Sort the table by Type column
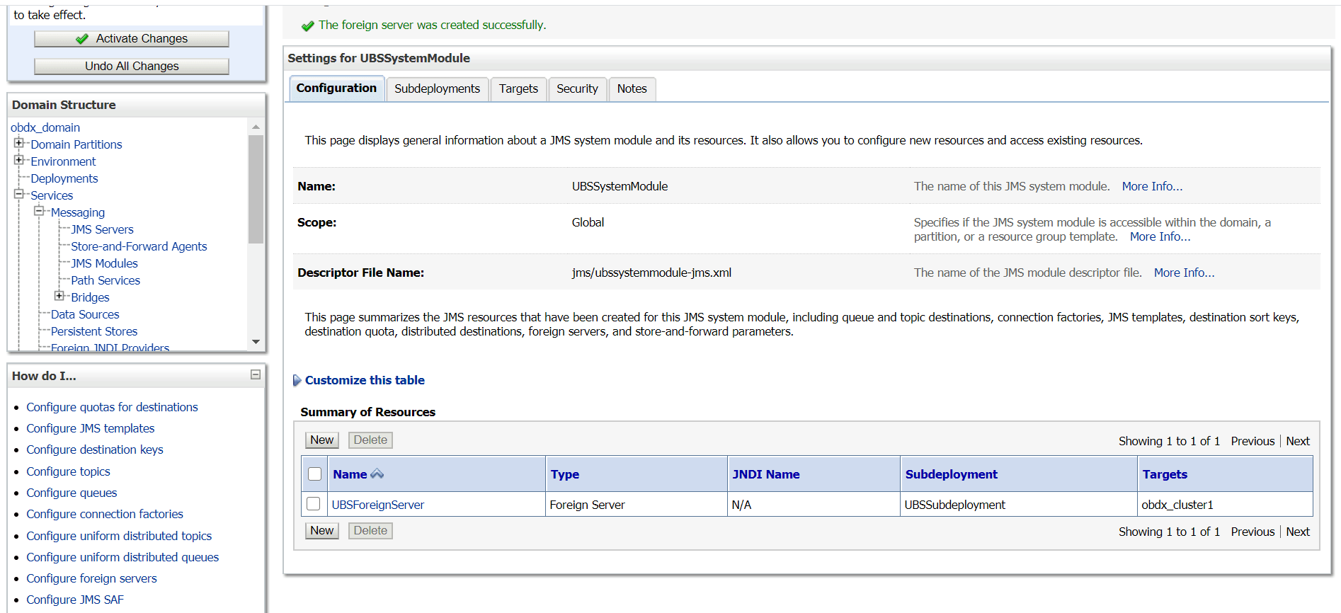The height and width of the screenshot is (613, 1341). (565, 474)
